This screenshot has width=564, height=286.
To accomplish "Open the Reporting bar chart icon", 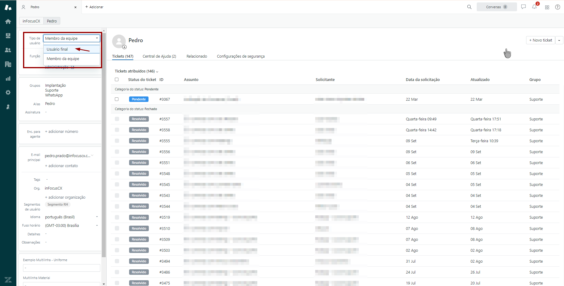I will pos(8,79).
